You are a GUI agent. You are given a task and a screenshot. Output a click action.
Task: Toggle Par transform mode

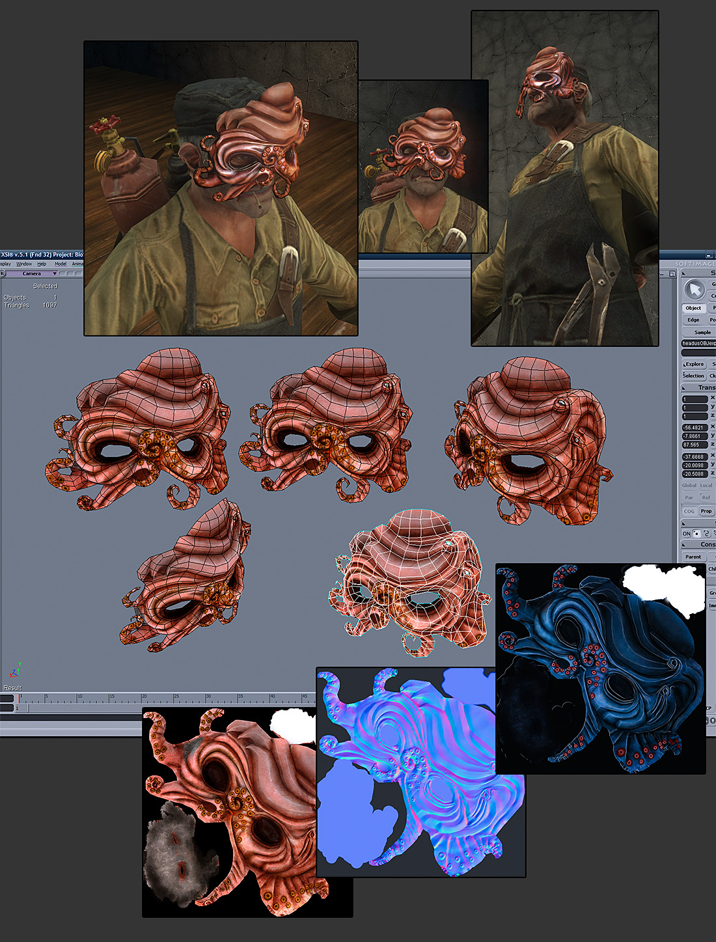tap(689, 497)
